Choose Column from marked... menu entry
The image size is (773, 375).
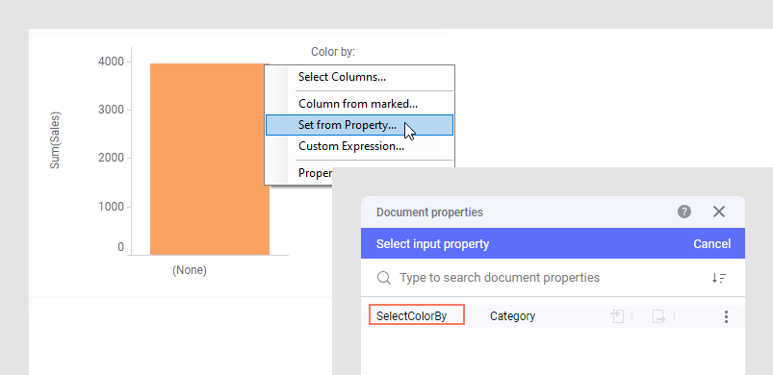pos(359,104)
